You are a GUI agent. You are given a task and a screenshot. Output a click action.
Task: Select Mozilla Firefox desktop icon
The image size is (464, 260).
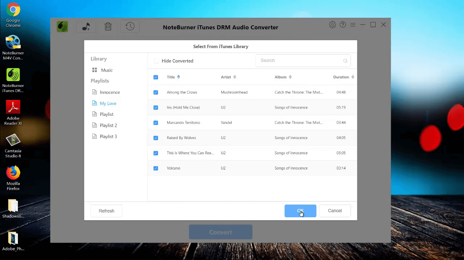[x=13, y=178]
